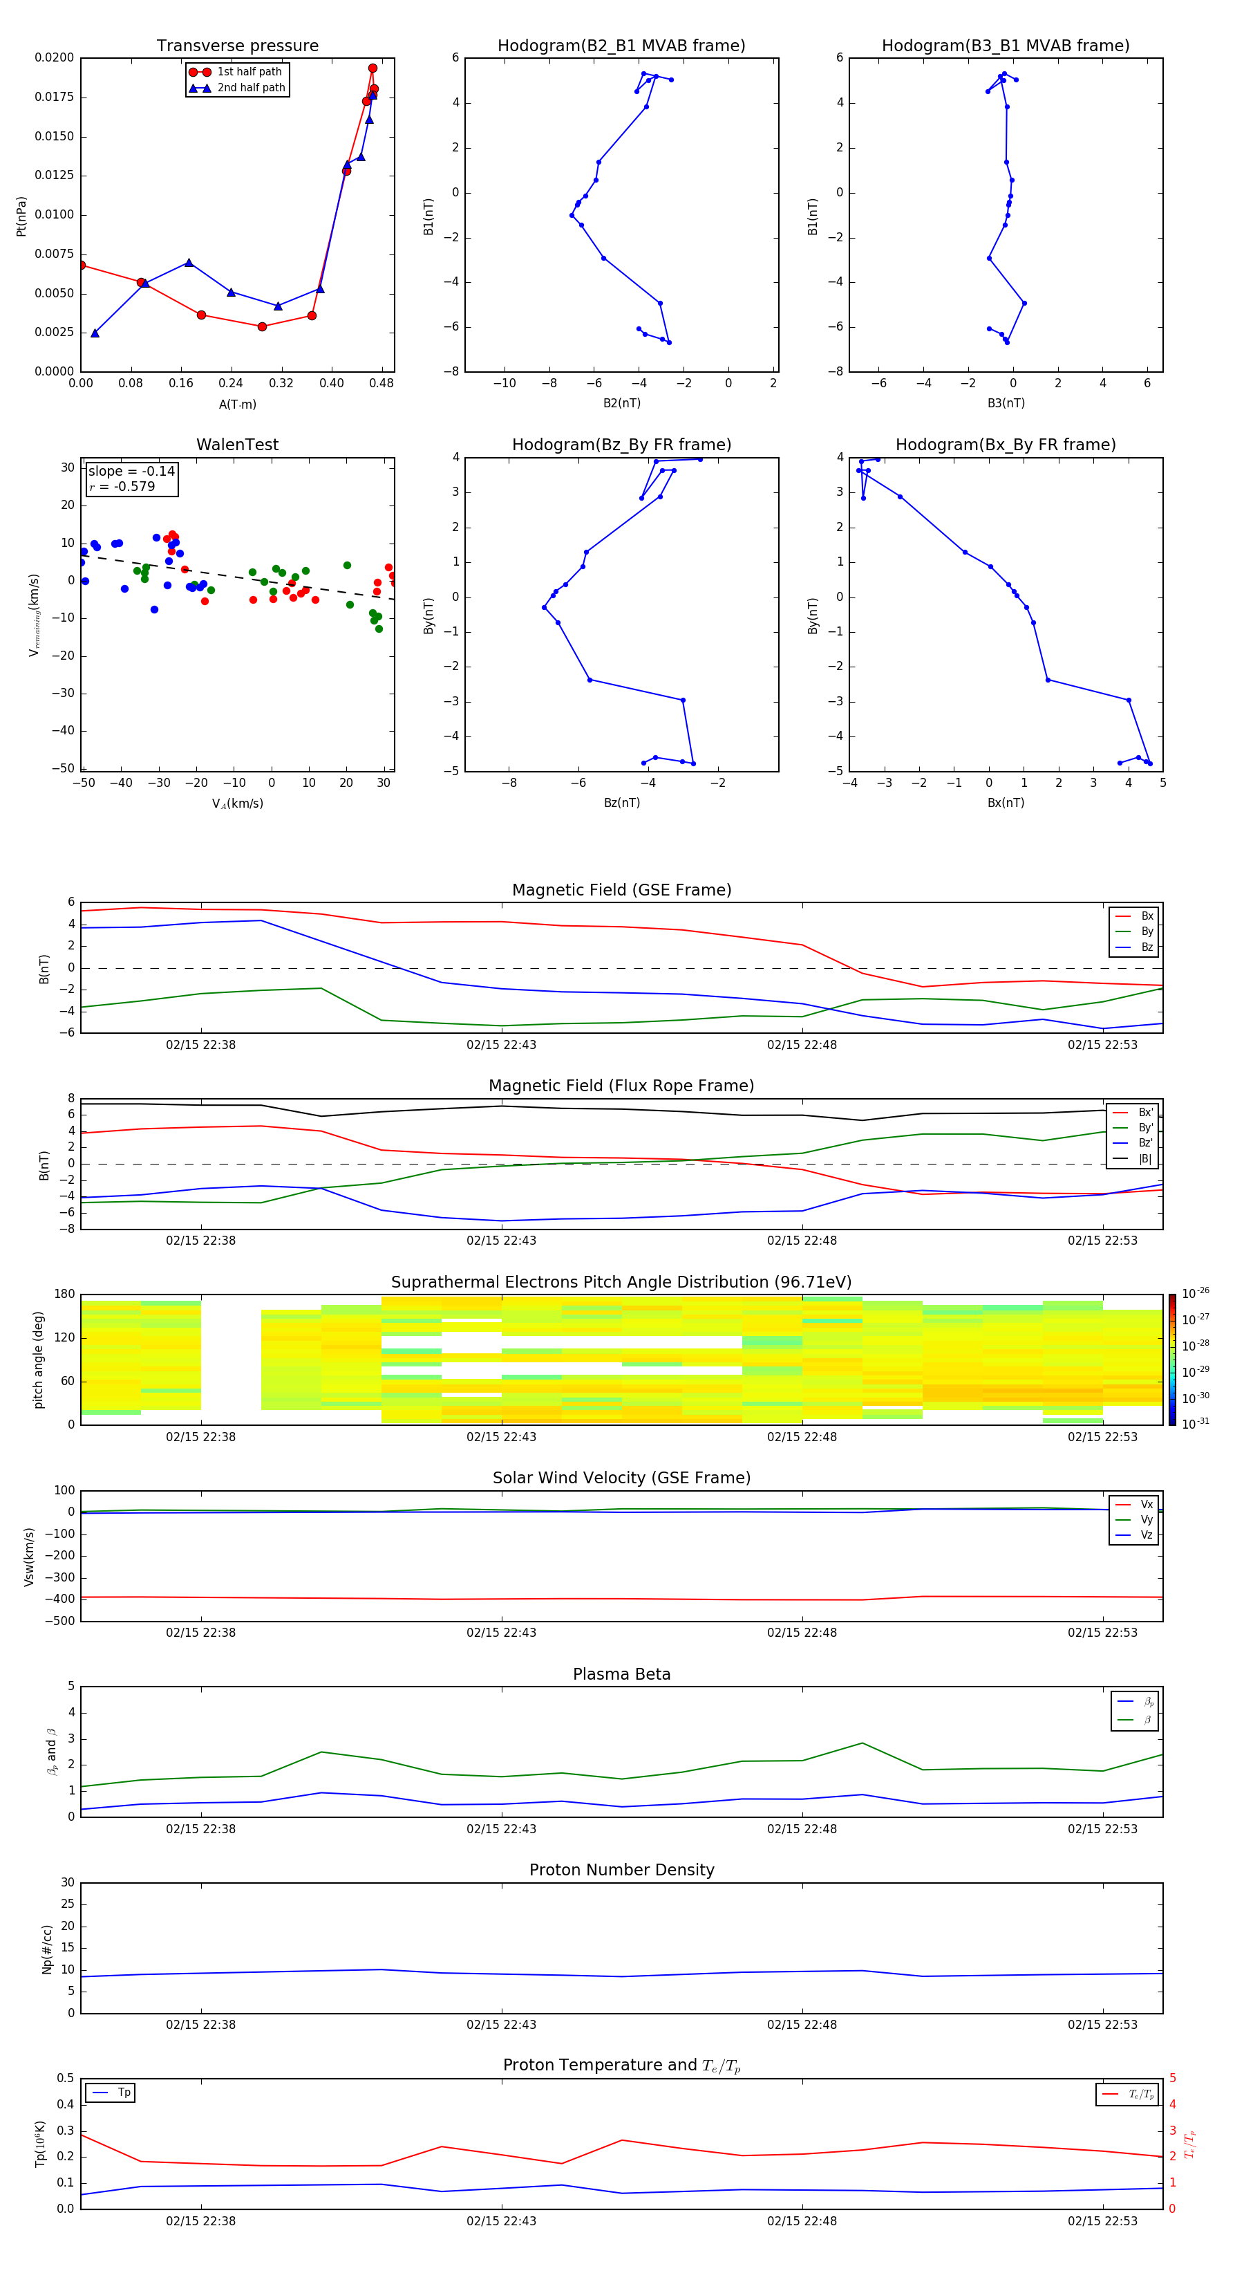
Task: Click the "V_A(km/s)" x-axis label
Action: click(237, 804)
